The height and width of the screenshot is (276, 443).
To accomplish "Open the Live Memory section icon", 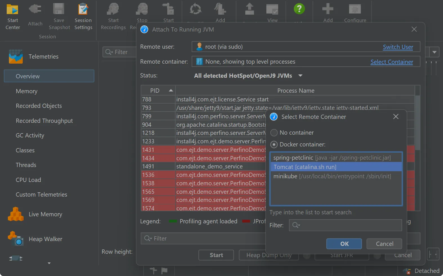I will click(16, 214).
